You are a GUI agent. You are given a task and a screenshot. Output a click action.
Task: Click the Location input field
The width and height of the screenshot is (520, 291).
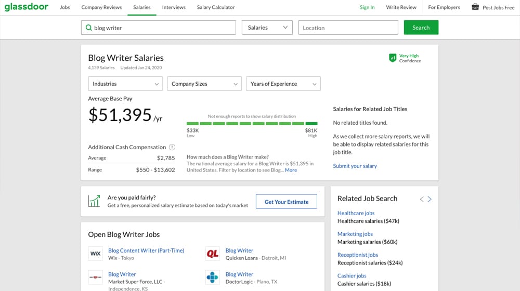pos(348,28)
